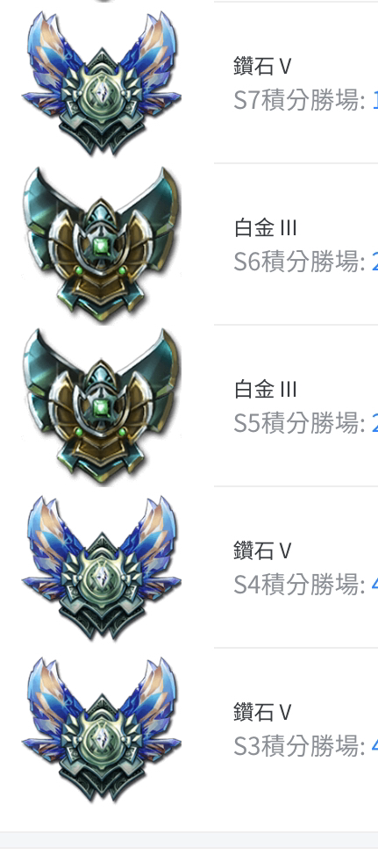Open the blue S3 ranked wins number
The height and width of the screenshot is (855, 378).
[x=374, y=746]
